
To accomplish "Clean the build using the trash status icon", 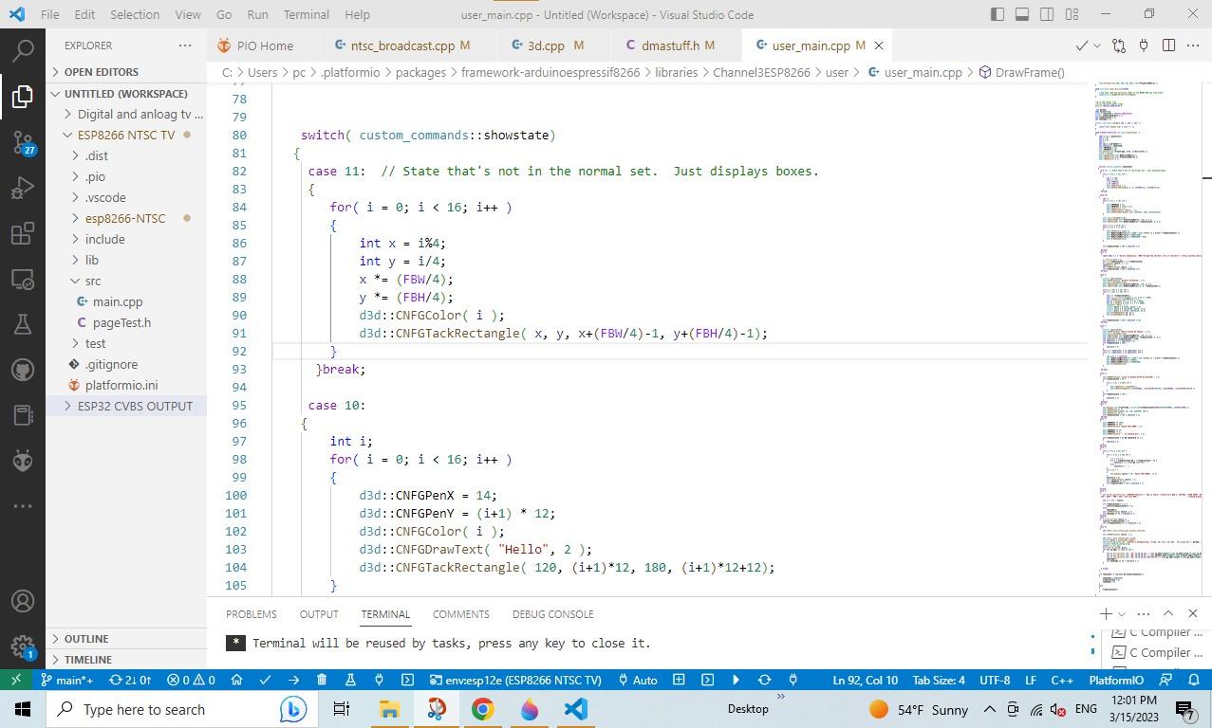I will point(322,680).
